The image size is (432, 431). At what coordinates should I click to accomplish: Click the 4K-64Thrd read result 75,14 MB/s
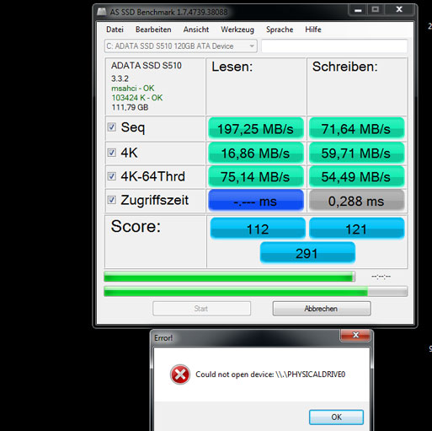(256, 177)
